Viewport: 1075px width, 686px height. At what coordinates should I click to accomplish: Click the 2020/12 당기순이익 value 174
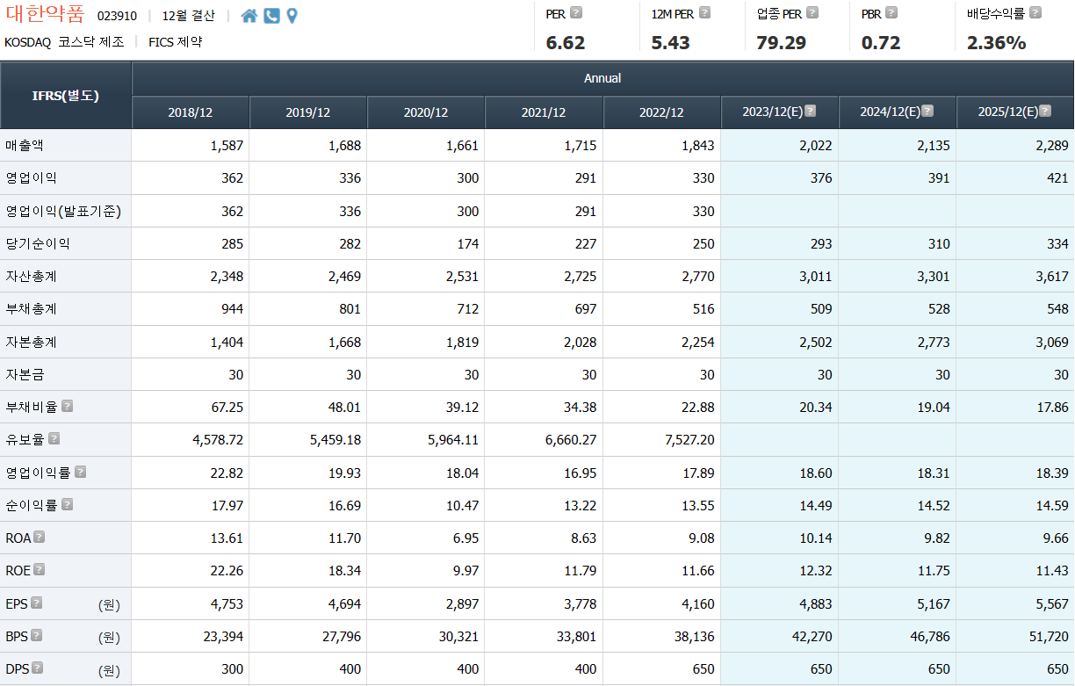coord(468,243)
